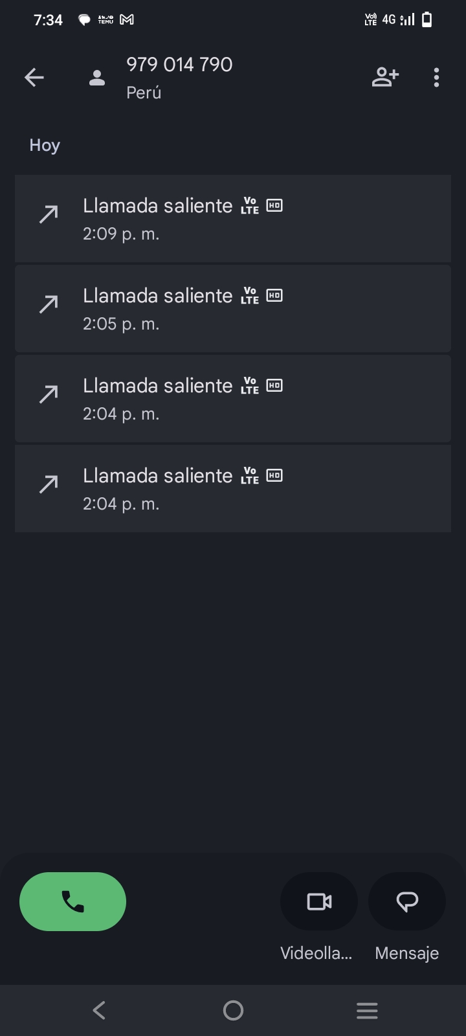The image size is (466, 1036).
Task: Tap the message bubble icon
Action: [407, 901]
